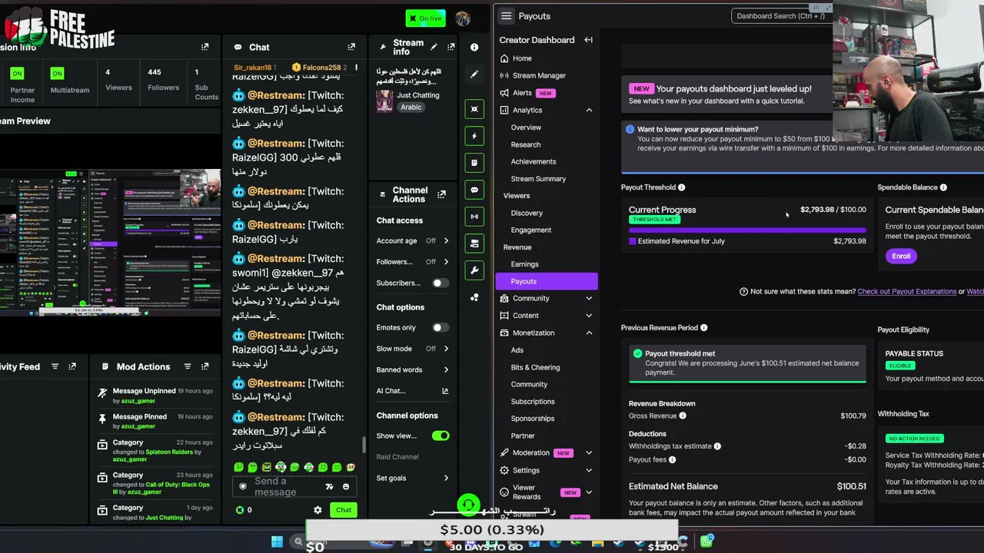Image resolution: width=984 pixels, height=553 pixels.
Task: Open Activity Feed filter icon
Action: coord(55,366)
